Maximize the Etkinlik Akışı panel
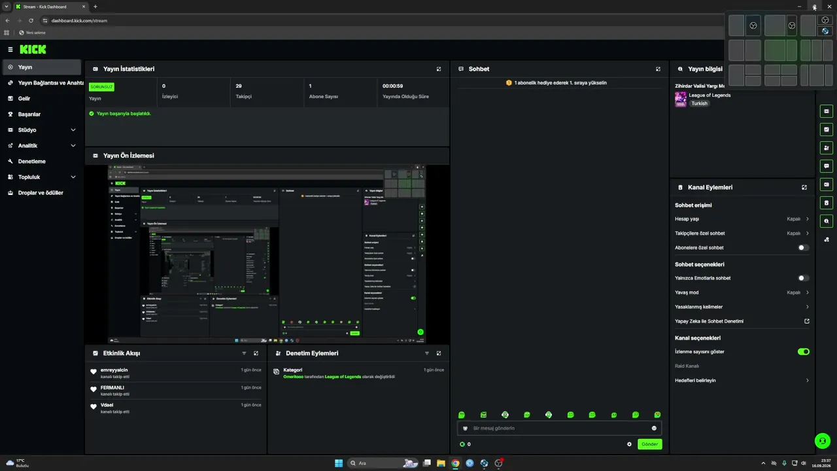This screenshot has height=471, width=837. [256, 353]
